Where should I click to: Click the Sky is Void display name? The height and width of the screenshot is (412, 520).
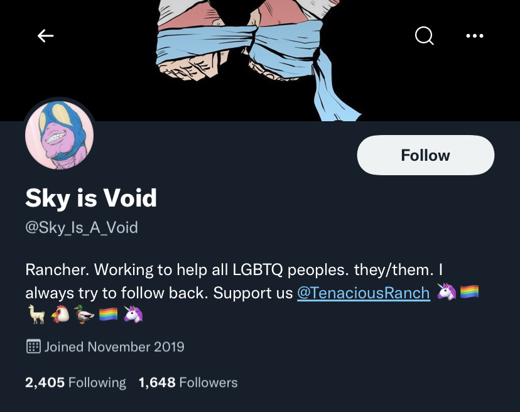pyautogui.click(x=91, y=198)
